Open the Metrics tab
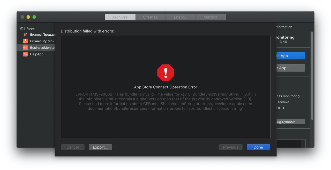 pos(210,17)
